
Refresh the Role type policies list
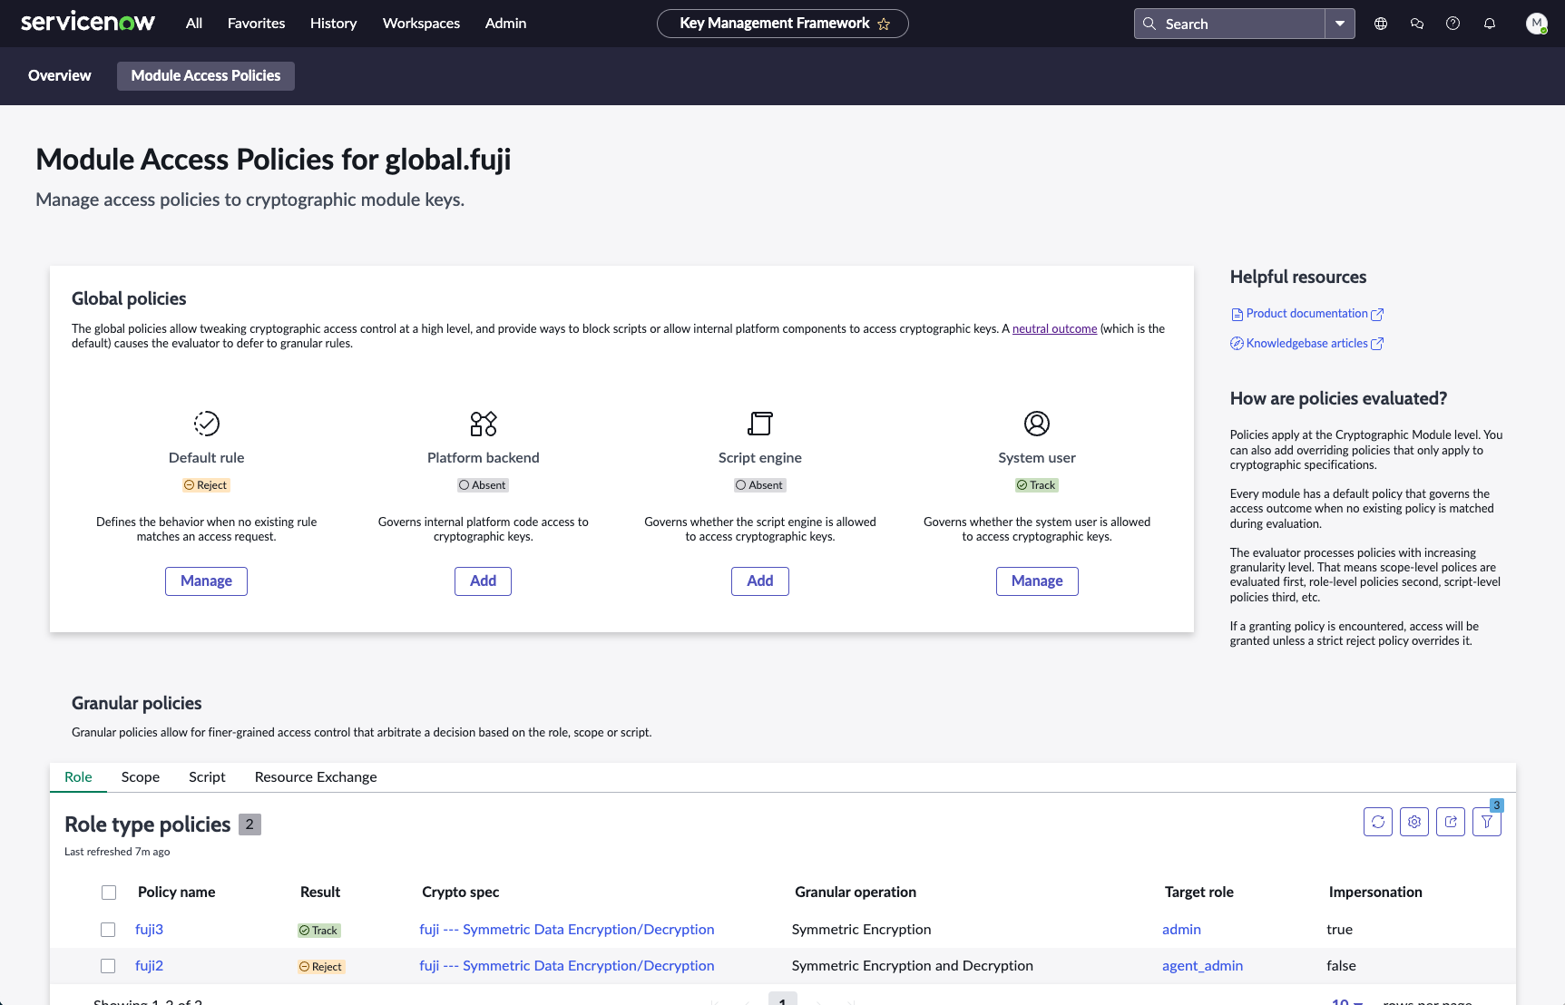coord(1378,822)
